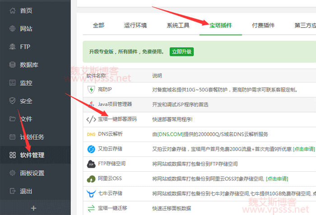Select the FTP存储空间 plugin name

click(112, 164)
